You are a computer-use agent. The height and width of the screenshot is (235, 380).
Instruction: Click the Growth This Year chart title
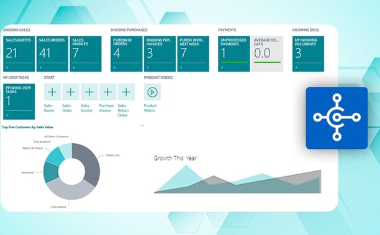tap(175, 158)
